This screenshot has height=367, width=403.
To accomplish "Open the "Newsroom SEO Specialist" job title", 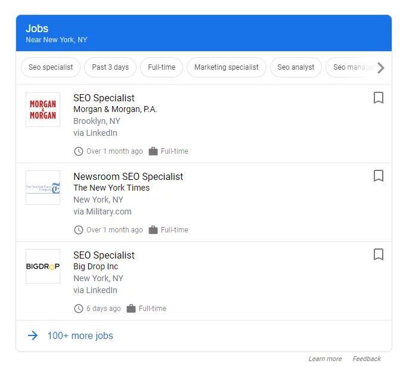I will (128, 176).
